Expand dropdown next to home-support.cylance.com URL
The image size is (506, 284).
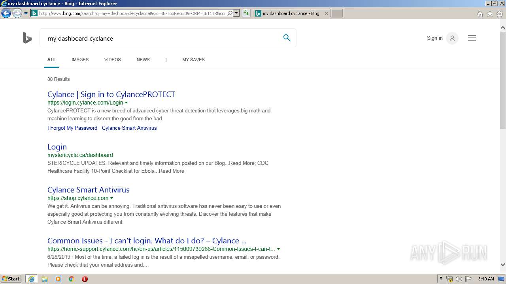pos(279,249)
